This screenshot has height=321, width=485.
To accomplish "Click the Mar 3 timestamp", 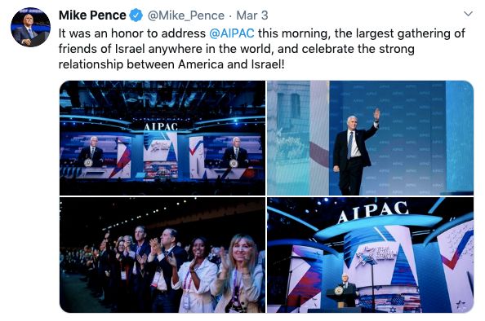I will 252,15.
